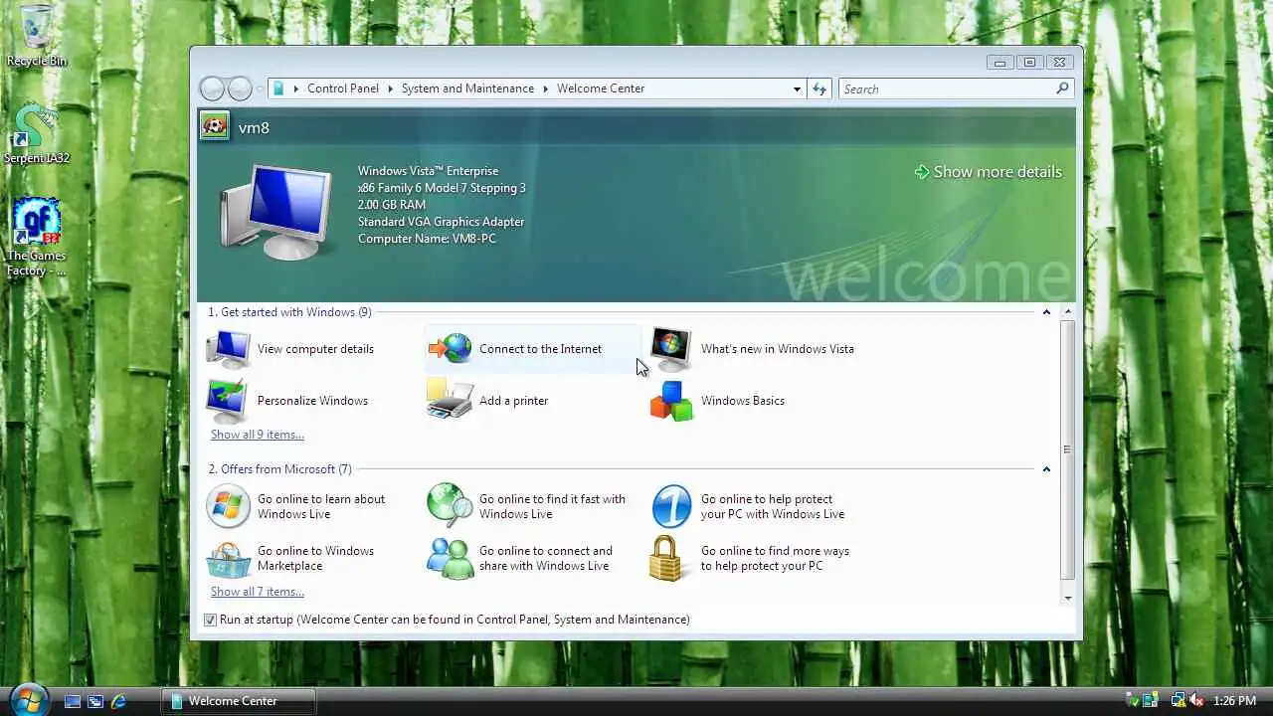Click the find it fast magnifier icon
This screenshot has width=1273, height=716.
pyautogui.click(x=450, y=506)
